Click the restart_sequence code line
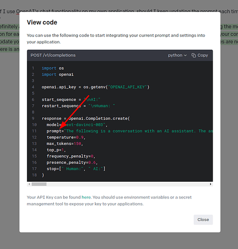Image resolution: width=238 pixels, height=249 pixels. (x=78, y=106)
